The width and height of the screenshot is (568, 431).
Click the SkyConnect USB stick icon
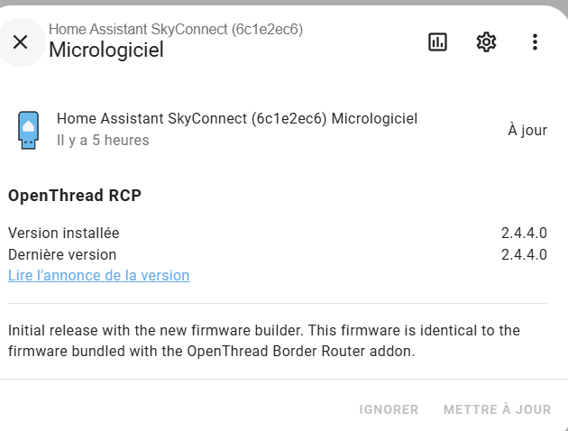[28, 130]
